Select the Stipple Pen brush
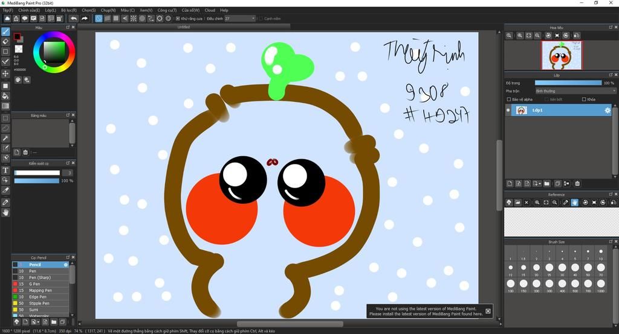Viewport: 619px width, 334px height. click(41, 303)
